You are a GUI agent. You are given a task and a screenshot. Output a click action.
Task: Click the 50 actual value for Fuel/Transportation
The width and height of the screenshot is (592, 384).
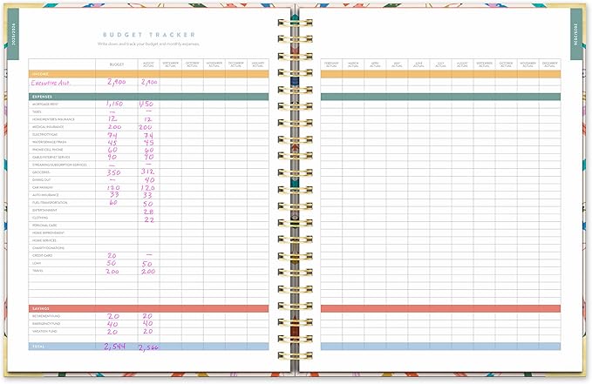(147, 204)
